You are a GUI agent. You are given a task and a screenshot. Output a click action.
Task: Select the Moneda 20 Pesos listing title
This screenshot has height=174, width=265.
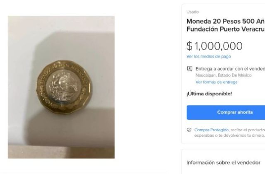[226, 25]
